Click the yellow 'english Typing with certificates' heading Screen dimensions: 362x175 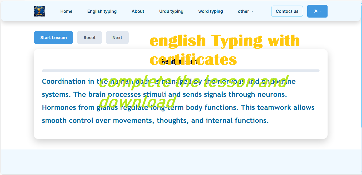[224, 41]
